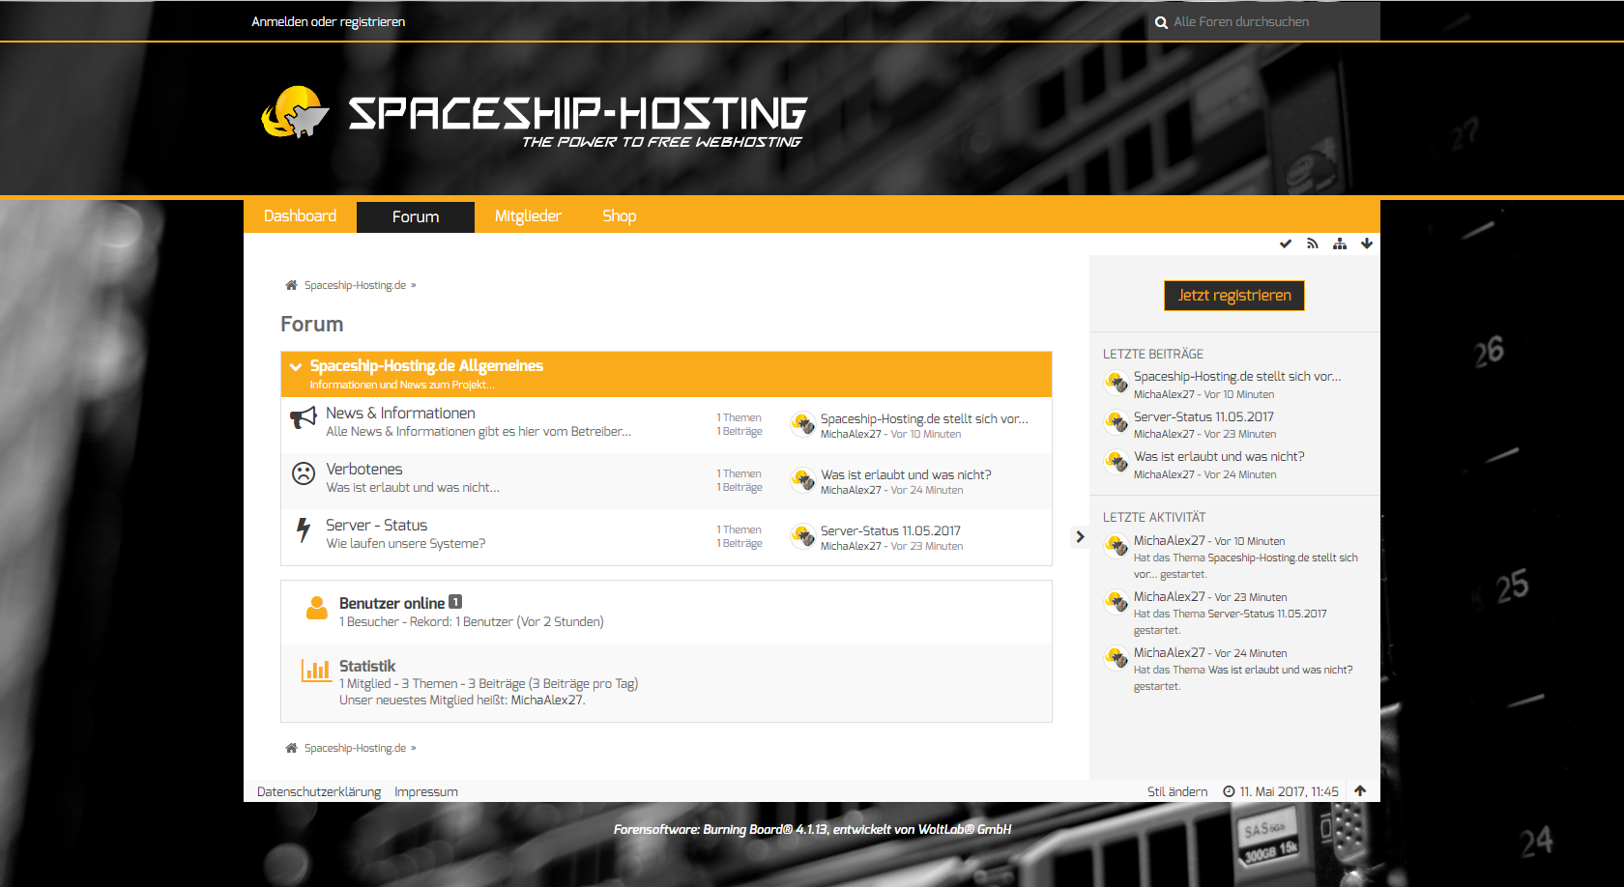Image resolution: width=1624 pixels, height=887 pixels.
Task: Open Anmelden oder registrieren link
Action: [328, 21]
